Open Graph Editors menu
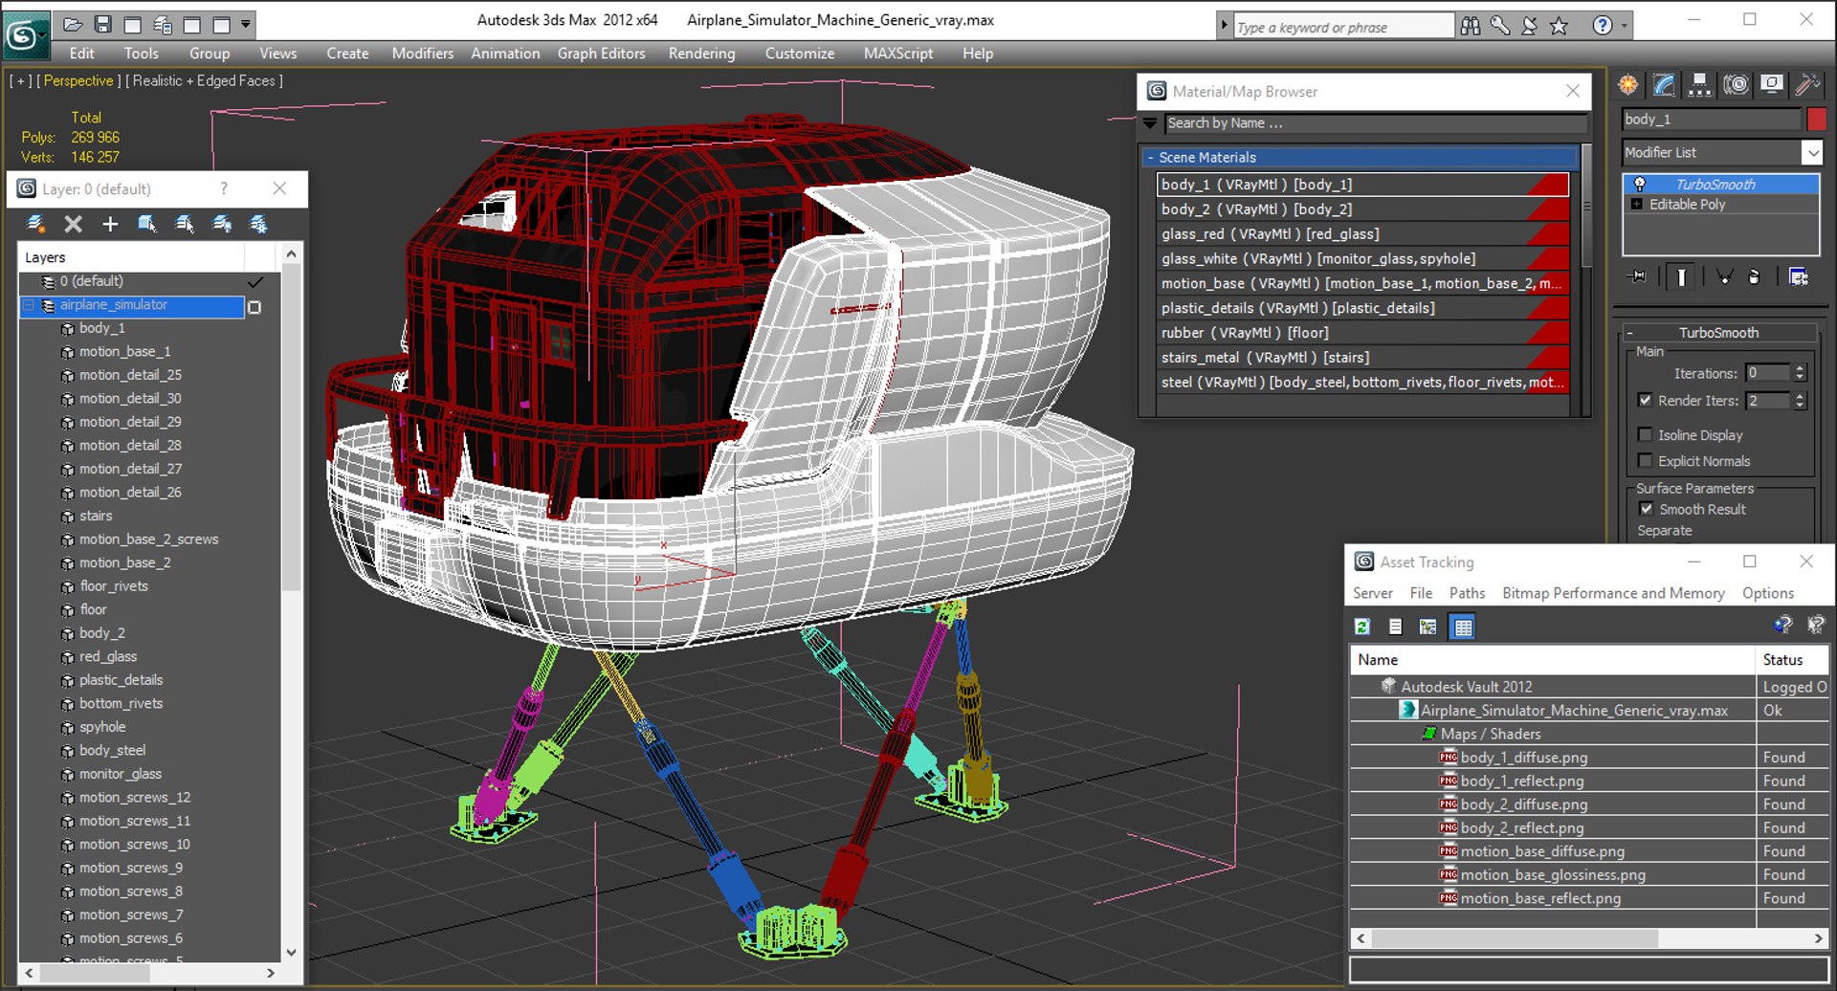 tap(601, 54)
